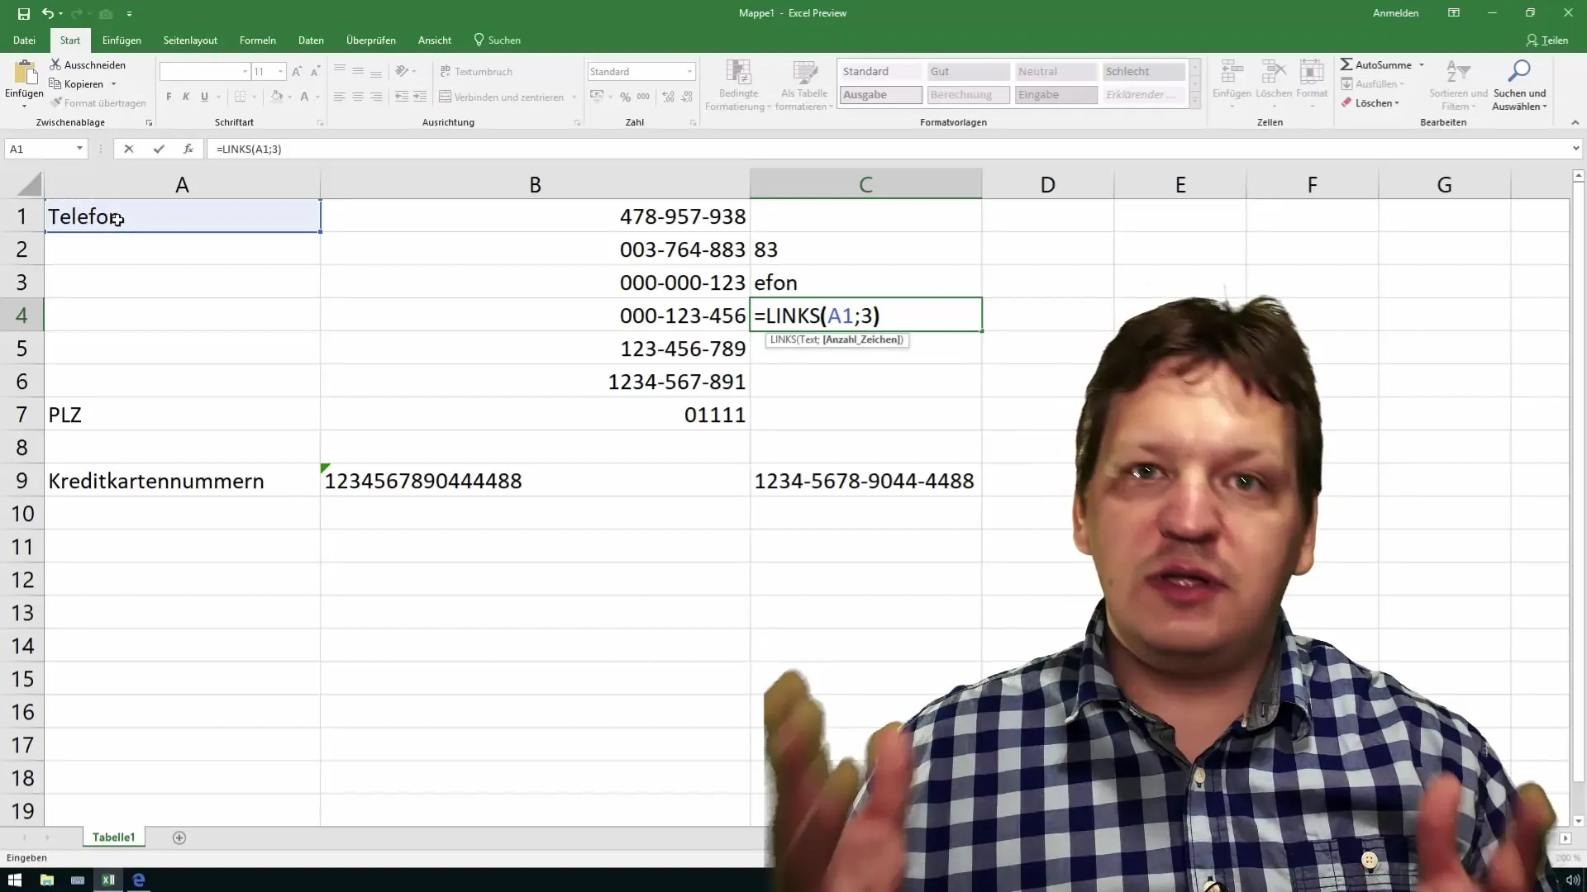Click the thousands separator 000 icon
This screenshot has width=1587, height=892.
(643, 97)
